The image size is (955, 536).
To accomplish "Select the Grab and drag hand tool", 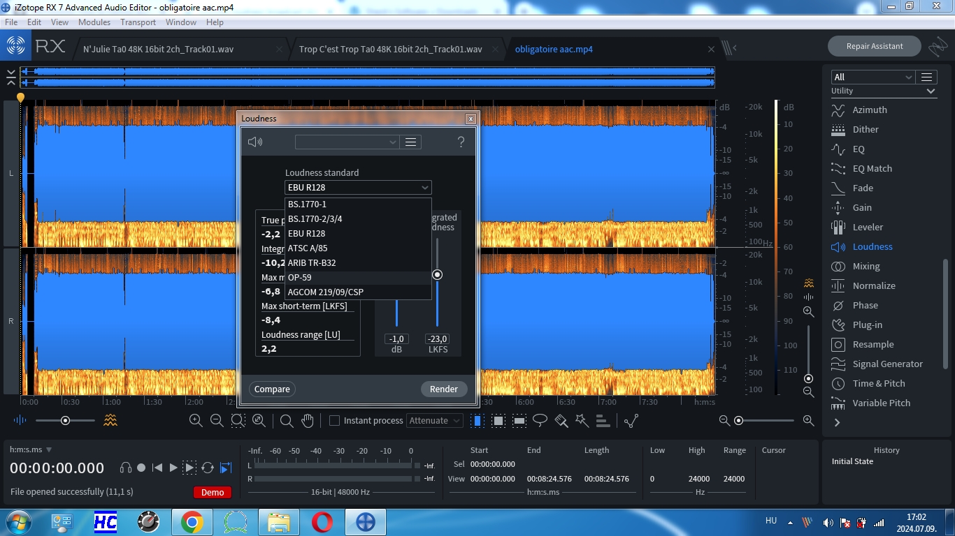I will pos(307,420).
